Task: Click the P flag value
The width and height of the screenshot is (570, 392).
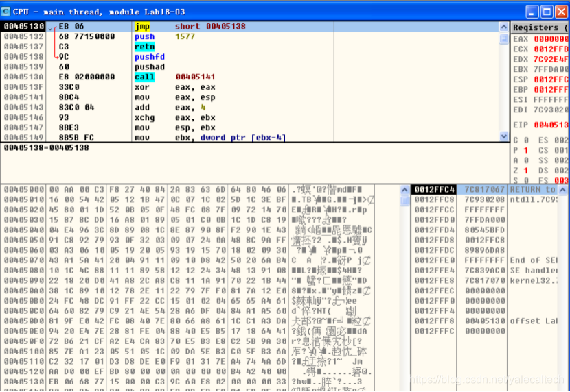Action: tap(526, 150)
